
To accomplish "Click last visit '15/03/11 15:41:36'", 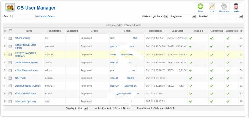I will tap(177, 70).
